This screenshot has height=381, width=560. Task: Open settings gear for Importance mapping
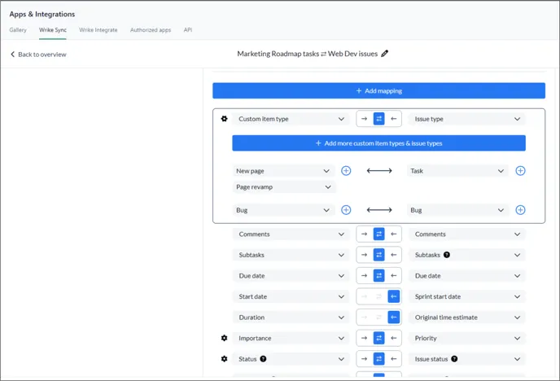pos(224,338)
